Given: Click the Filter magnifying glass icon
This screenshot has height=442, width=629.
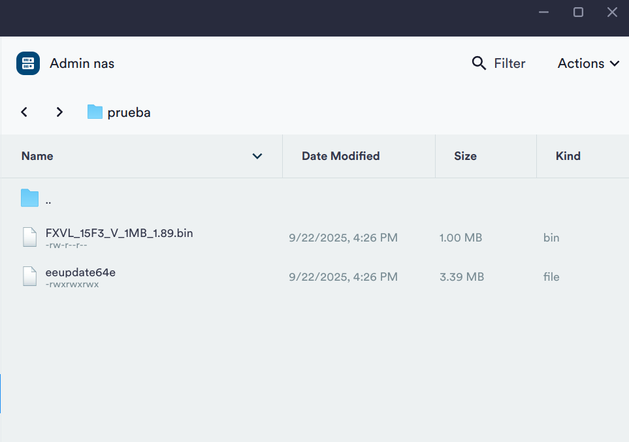Looking at the screenshot, I should click(479, 63).
